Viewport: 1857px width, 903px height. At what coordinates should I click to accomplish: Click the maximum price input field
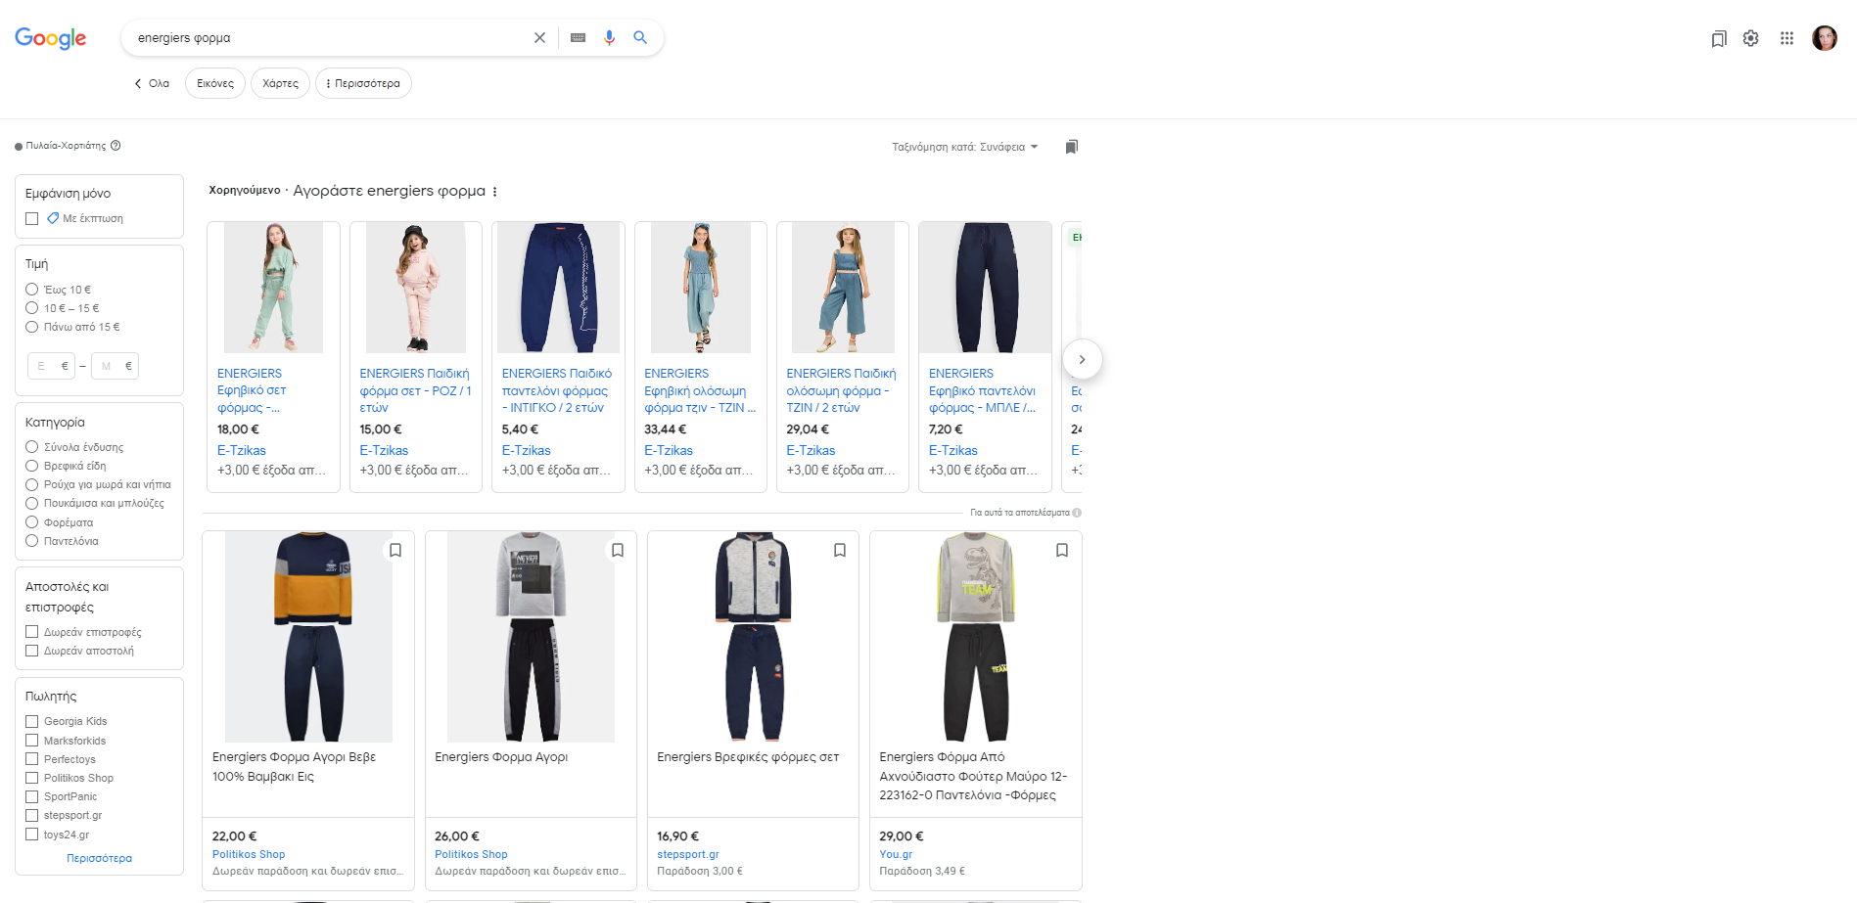(116, 366)
